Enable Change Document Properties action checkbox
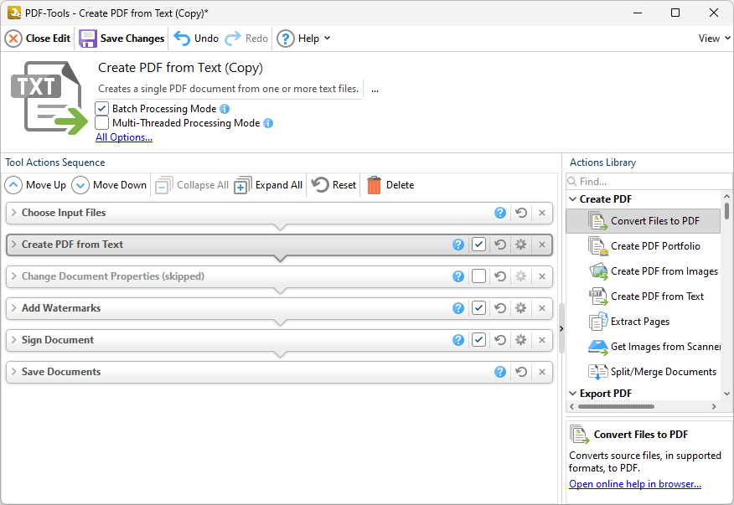 pyautogui.click(x=479, y=276)
